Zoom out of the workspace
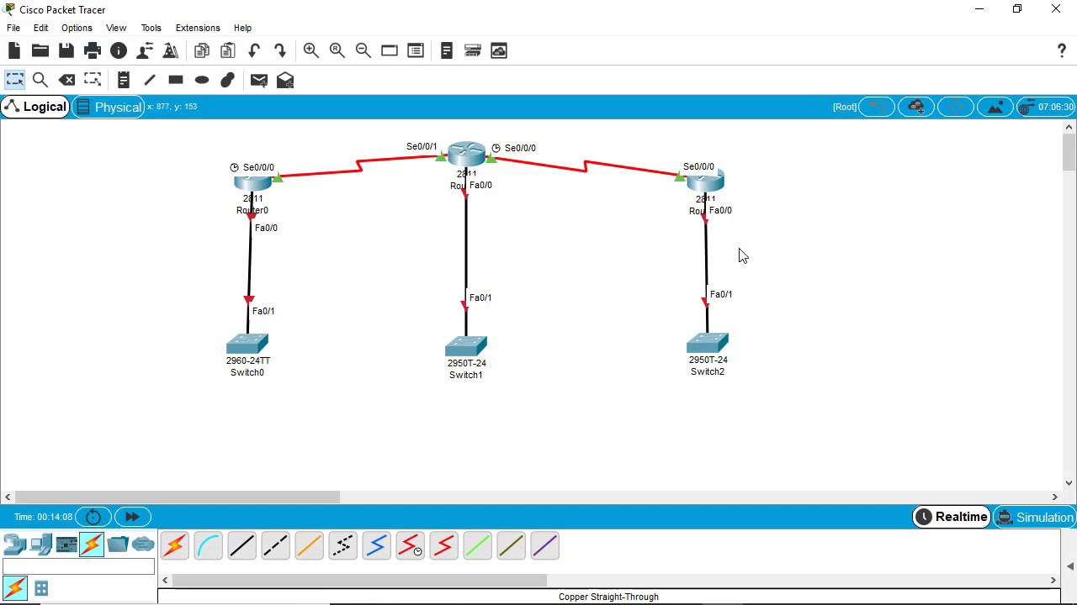This screenshot has width=1077, height=605. pos(363,51)
